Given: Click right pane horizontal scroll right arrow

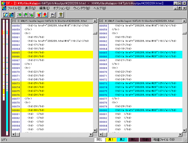Looking at the screenshot, I should pyautogui.click(x=180, y=135).
